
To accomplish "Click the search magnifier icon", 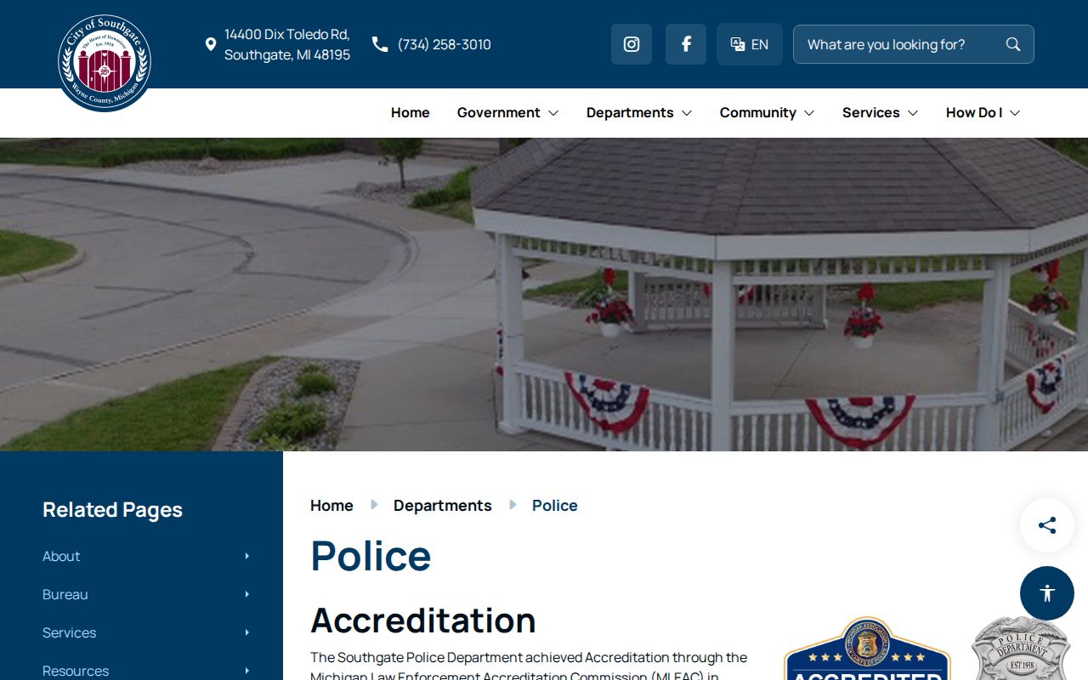I will tap(1013, 44).
